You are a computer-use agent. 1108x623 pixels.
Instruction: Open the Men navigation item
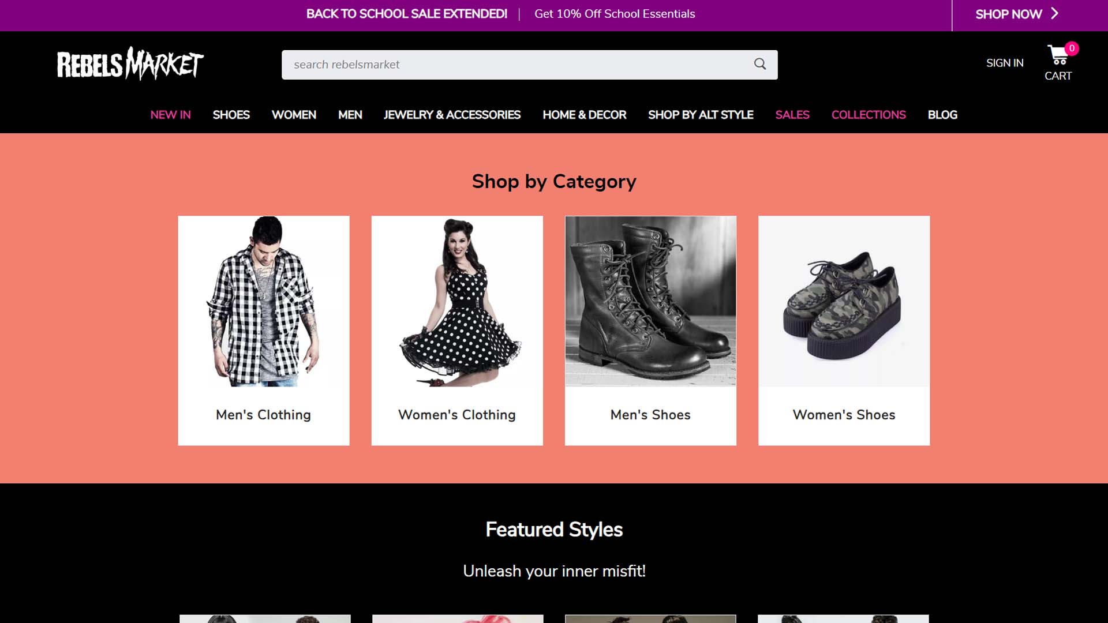tap(350, 115)
